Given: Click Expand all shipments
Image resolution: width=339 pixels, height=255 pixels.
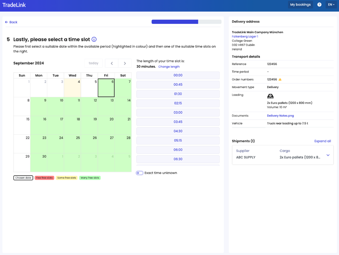Looking at the screenshot, I should [322, 141].
